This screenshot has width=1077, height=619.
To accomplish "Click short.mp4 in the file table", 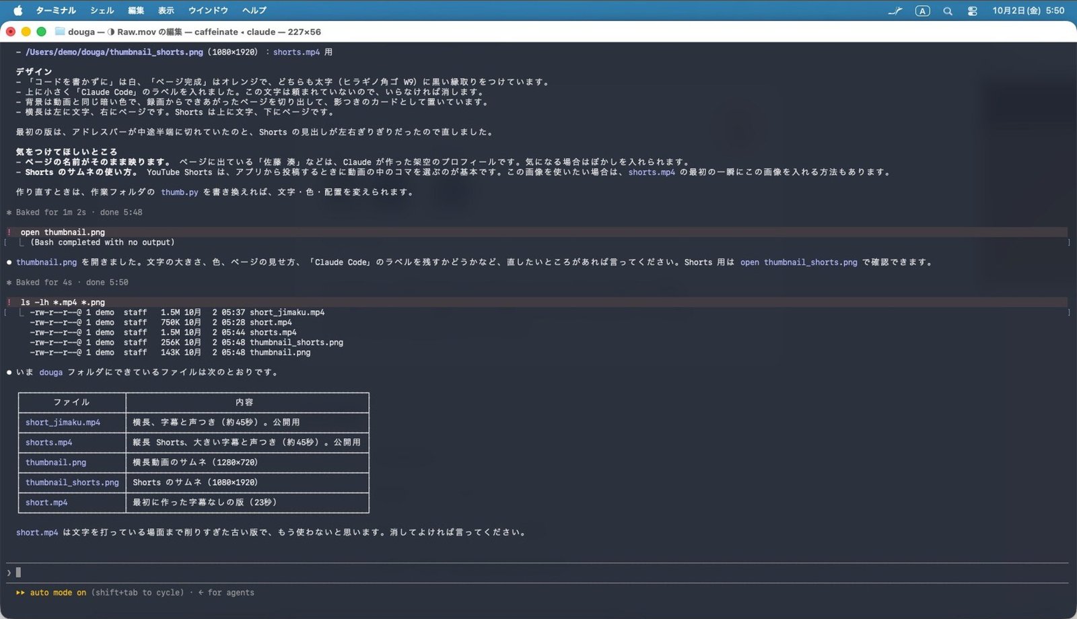I will click(x=46, y=503).
